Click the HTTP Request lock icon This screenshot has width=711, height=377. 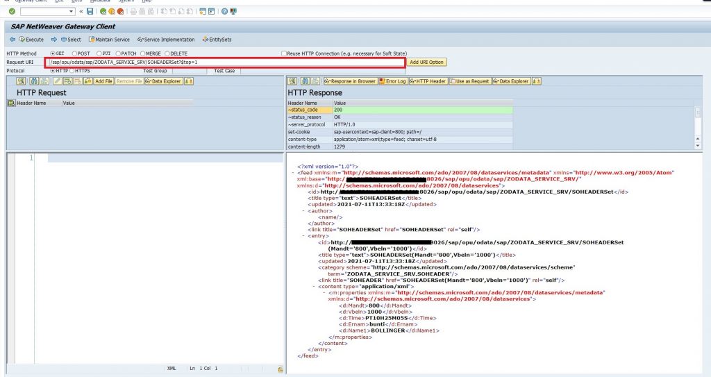click(87, 81)
